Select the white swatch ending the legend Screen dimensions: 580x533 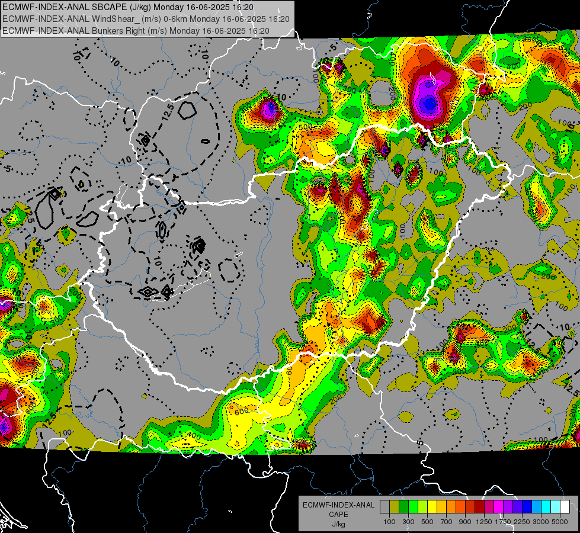click(565, 507)
